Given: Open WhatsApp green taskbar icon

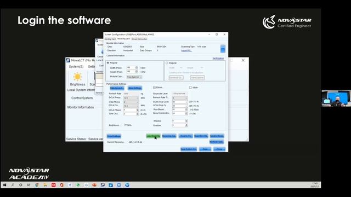Looking at the screenshot, I should click(78, 185).
